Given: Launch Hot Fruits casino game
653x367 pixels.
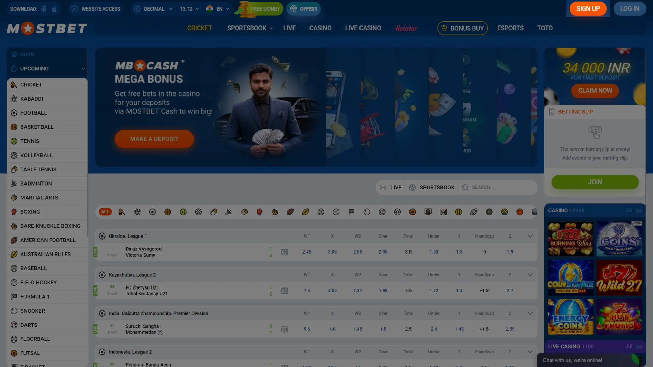Looking at the screenshot, I should [x=619, y=317].
